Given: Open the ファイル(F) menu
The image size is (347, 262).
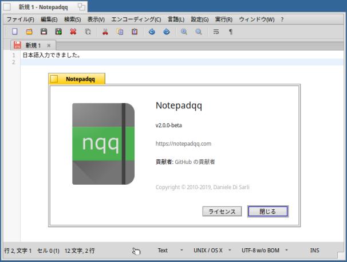Looking at the screenshot, I should [x=21, y=19].
